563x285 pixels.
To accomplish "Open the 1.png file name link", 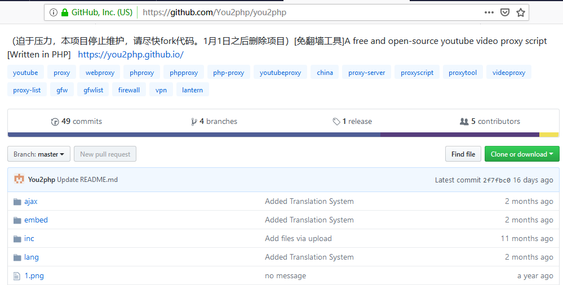I will coord(34,276).
